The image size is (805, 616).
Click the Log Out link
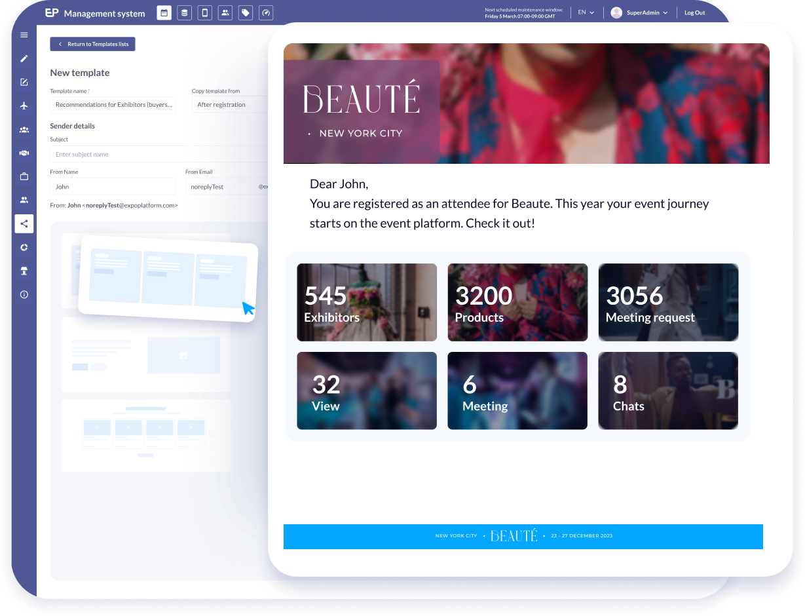coord(694,12)
